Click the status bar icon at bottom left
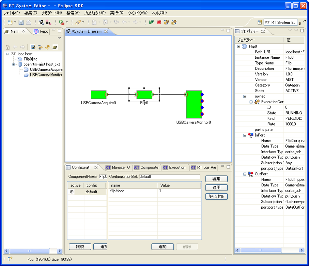This screenshot has height=266, width=309. coord(10,259)
